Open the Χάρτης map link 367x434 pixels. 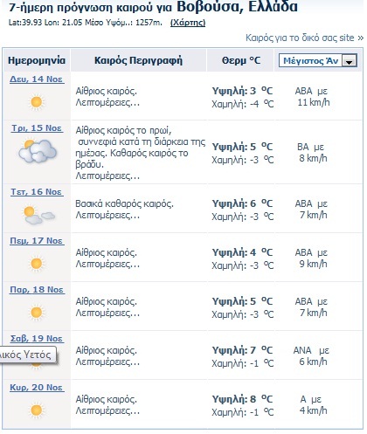(x=188, y=23)
